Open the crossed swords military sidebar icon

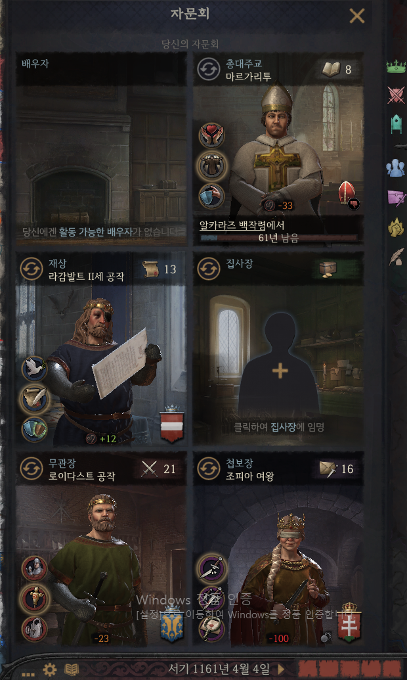click(396, 95)
